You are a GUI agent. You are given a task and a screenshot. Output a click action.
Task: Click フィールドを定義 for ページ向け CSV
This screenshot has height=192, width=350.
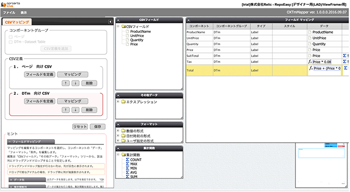point(40,75)
